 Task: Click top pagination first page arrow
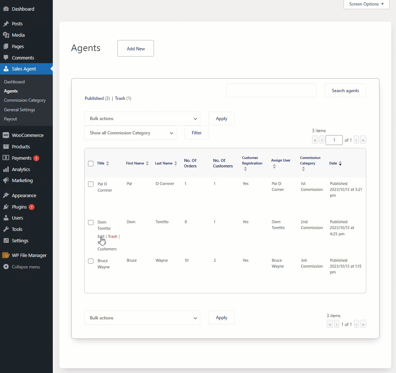[315, 140]
